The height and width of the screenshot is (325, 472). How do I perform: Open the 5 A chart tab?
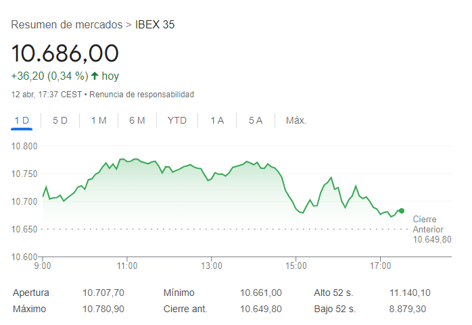pos(256,120)
